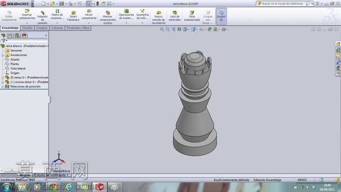Expand the reina<1> component node
This screenshot has width=341, height=192.
(3, 78)
